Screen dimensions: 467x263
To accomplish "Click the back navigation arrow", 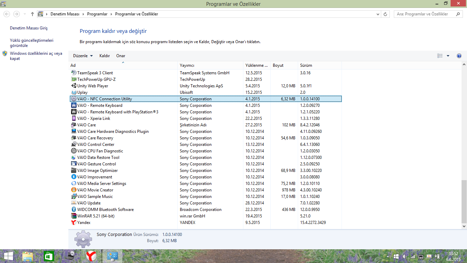I will (x=7, y=14).
